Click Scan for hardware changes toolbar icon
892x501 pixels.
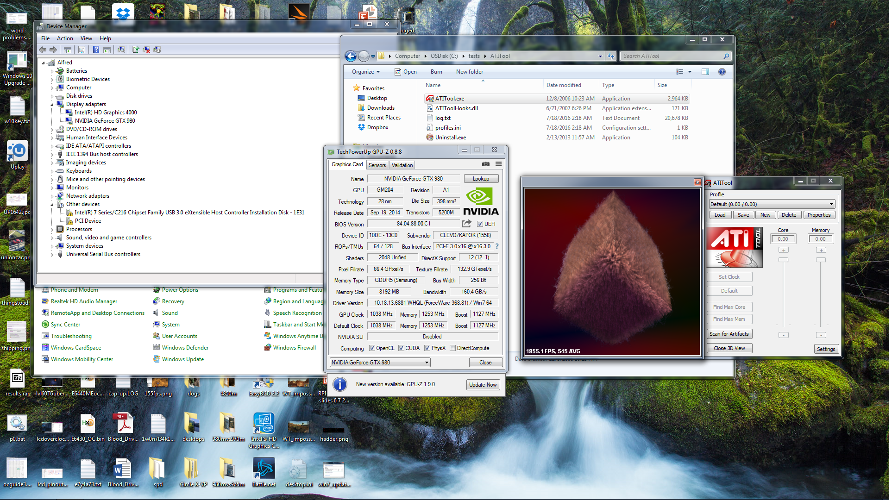(x=121, y=50)
